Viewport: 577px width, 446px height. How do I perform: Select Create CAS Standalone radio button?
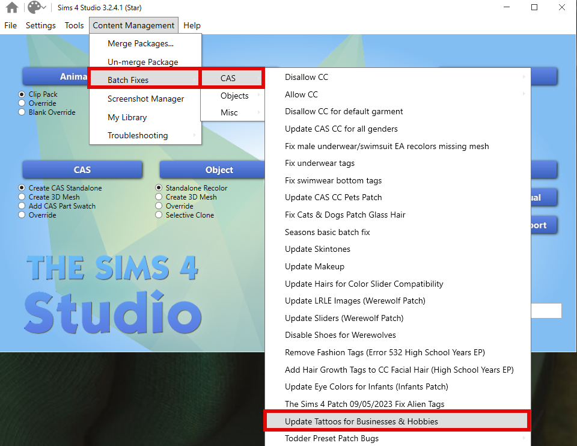tap(22, 188)
